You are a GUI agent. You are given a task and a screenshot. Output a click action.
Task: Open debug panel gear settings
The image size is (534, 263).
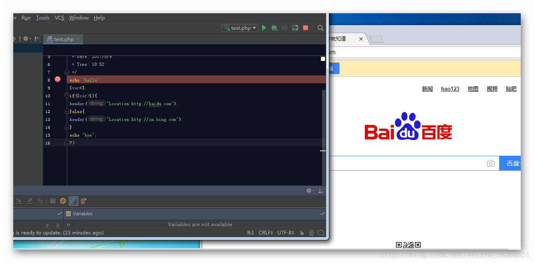click(310, 191)
